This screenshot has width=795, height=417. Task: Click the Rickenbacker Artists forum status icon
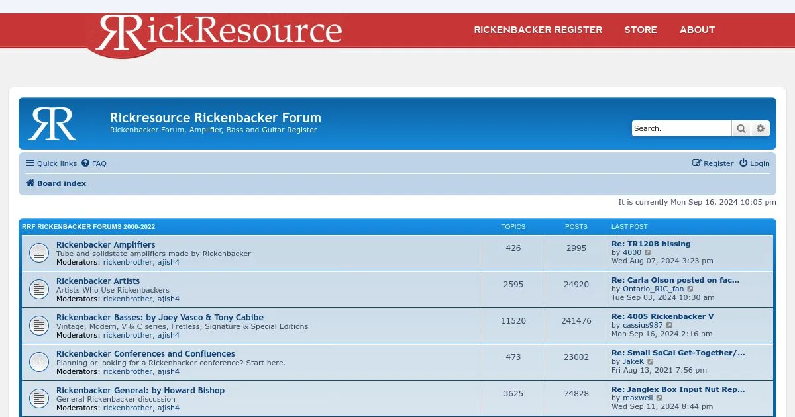point(39,289)
